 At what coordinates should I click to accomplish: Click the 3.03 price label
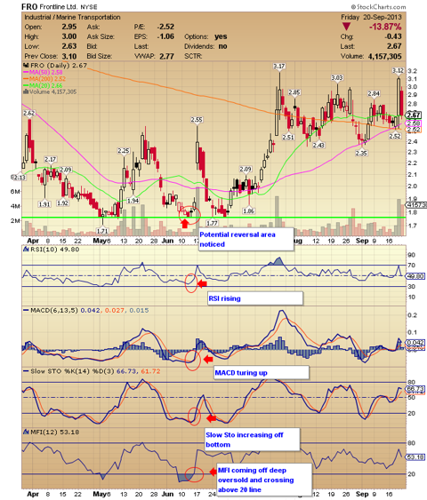[337, 78]
